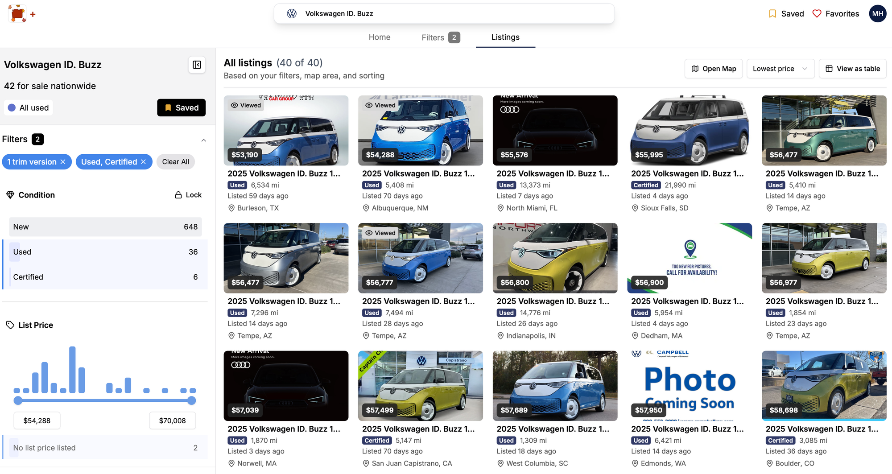
Task: Click the table icon in View as table
Action: coord(829,69)
